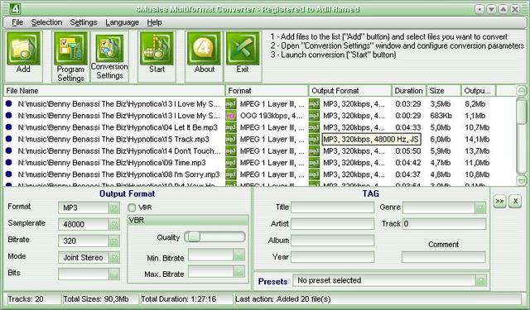Screen dimensions: 530x310
Task: Sort by the Format column header
Action: 267,91
